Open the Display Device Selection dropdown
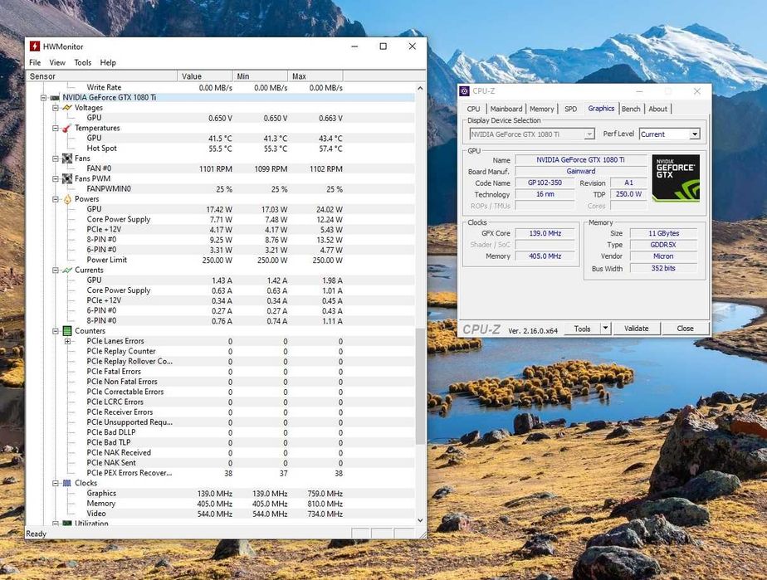Screen dimensions: 767x580 pyautogui.click(x=589, y=134)
